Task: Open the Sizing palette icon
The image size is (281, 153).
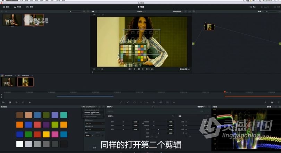Action: pos(161,102)
